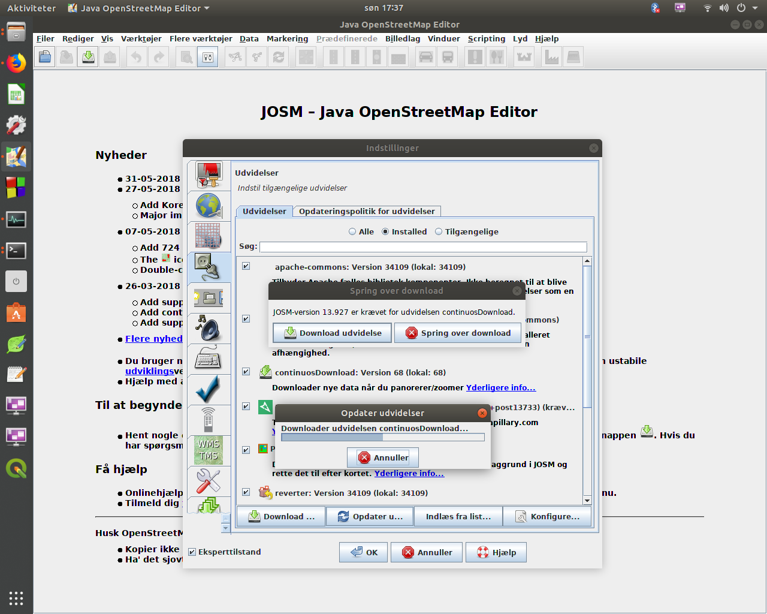
Task: Open Yderligere info link for continuosDownload
Action: click(501, 387)
